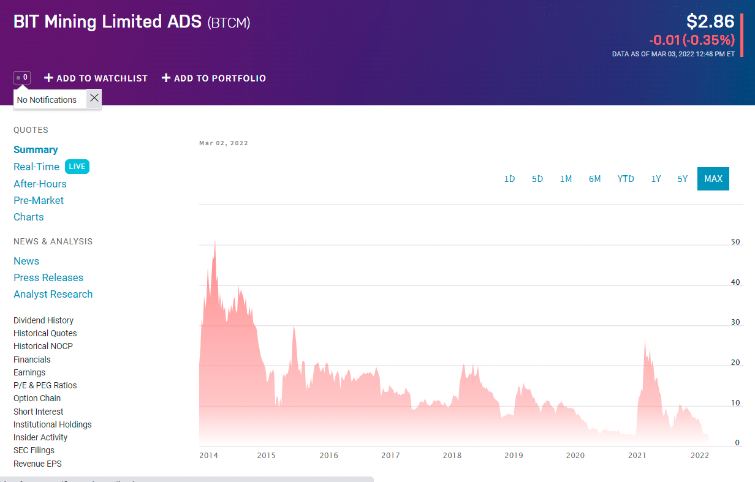Click the 2020 x-axis label
The height and width of the screenshot is (482, 755).
(575, 456)
